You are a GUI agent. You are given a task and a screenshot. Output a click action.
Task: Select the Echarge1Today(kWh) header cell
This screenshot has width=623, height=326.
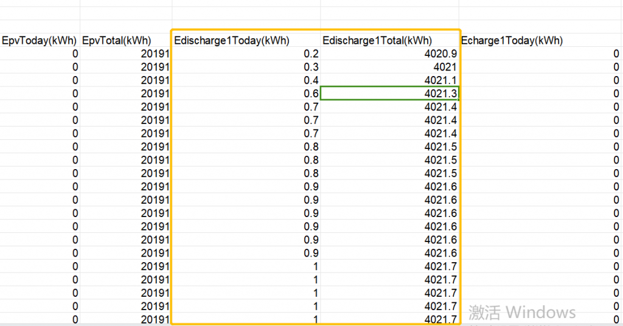pos(541,40)
